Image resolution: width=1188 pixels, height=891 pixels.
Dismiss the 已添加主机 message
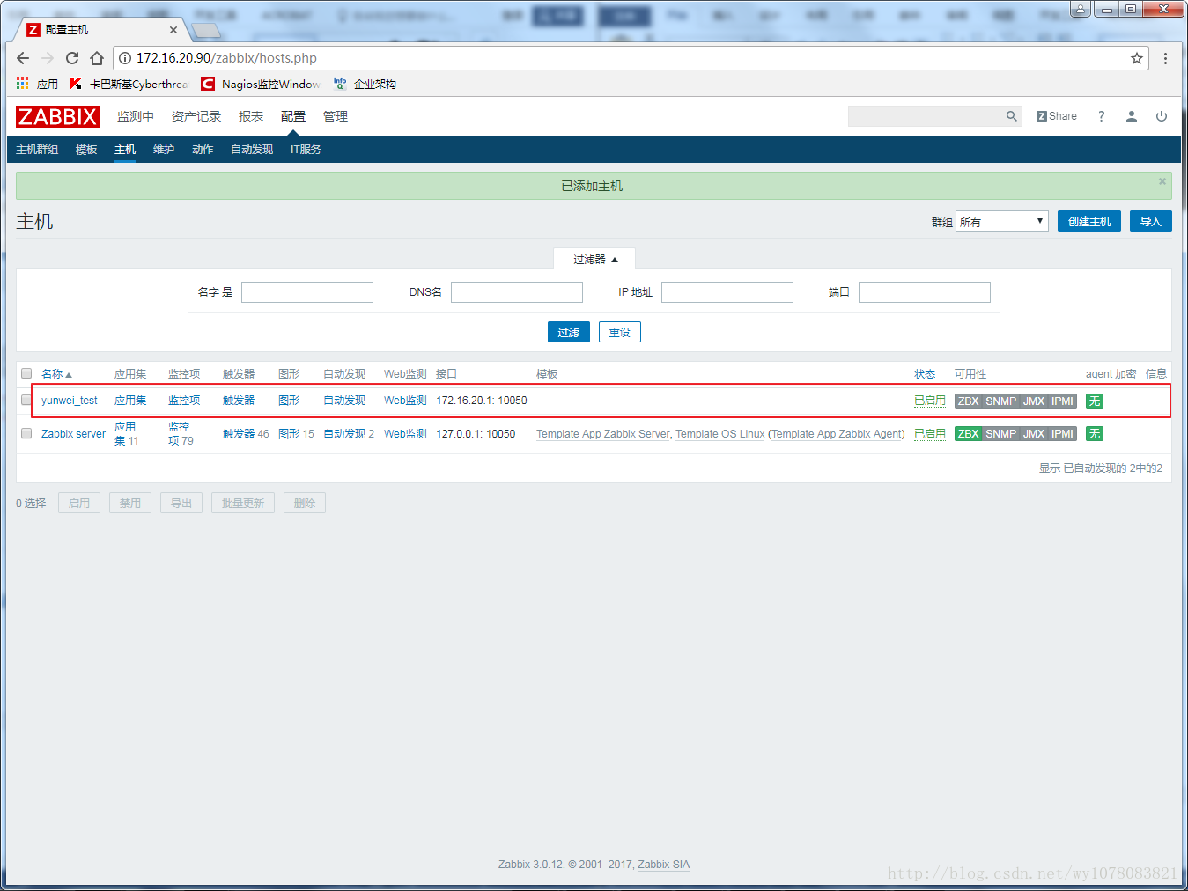point(1162,181)
